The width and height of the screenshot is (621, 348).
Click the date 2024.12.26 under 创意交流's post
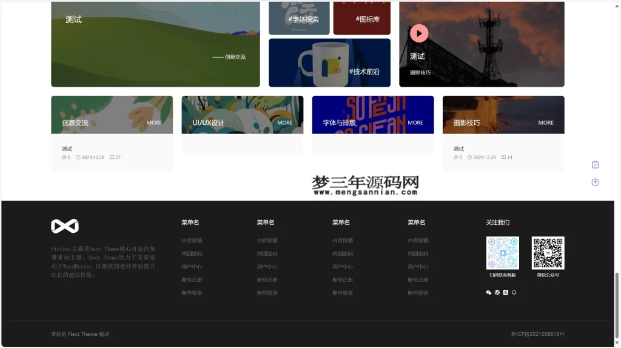[93, 158]
